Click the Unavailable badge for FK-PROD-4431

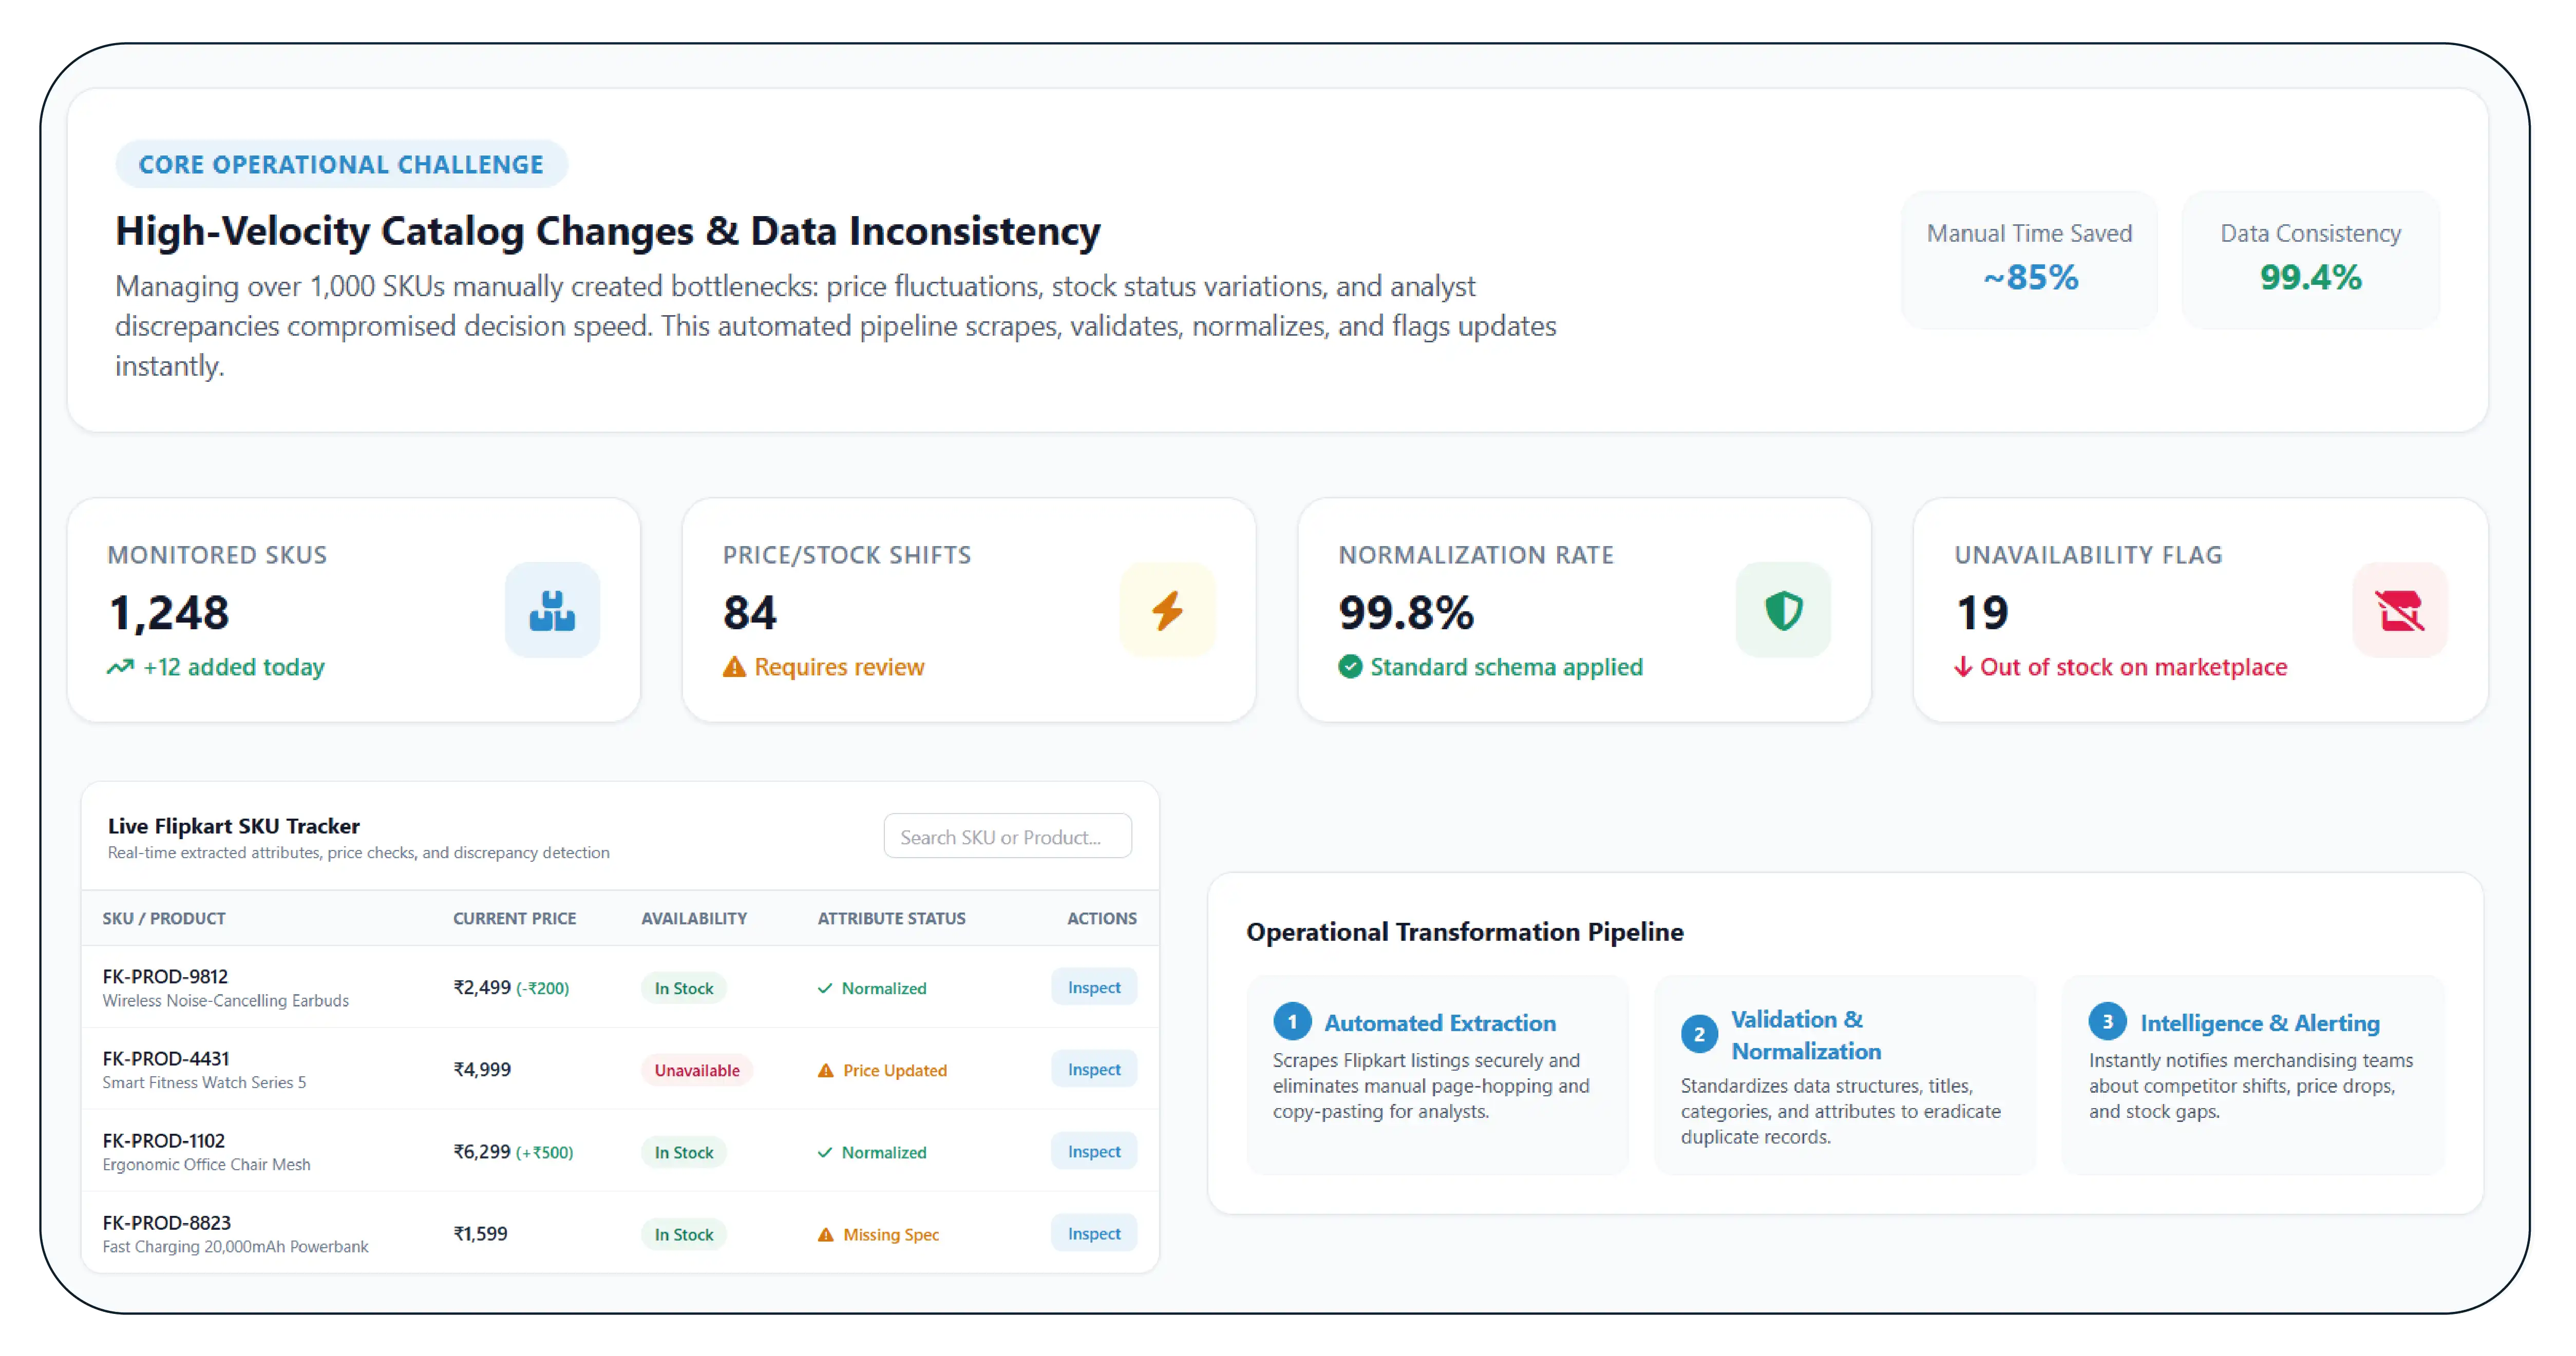(697, 1070)
